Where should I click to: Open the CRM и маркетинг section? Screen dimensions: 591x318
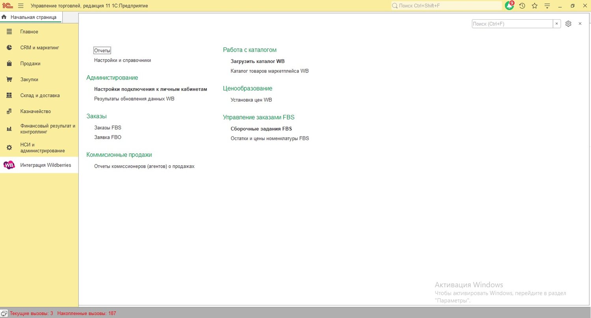click(x=40, y=48)
